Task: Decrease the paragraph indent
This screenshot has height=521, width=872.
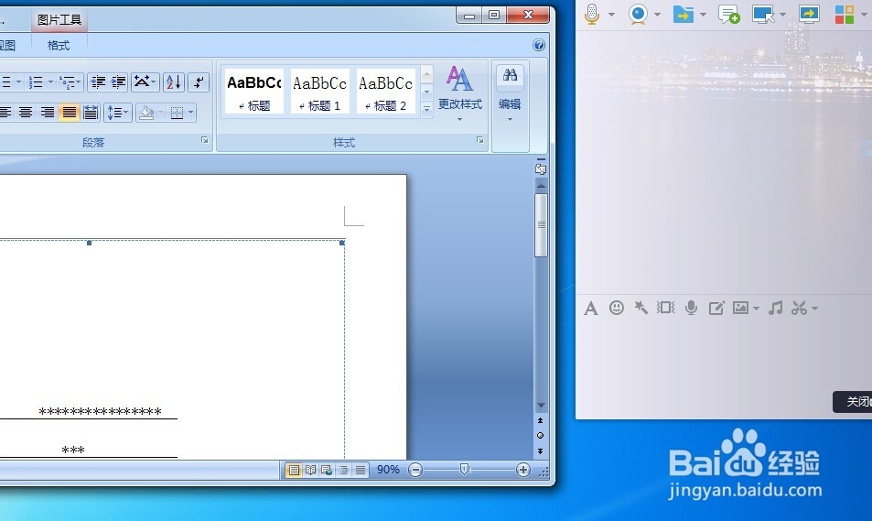Action: pos(98,82)
